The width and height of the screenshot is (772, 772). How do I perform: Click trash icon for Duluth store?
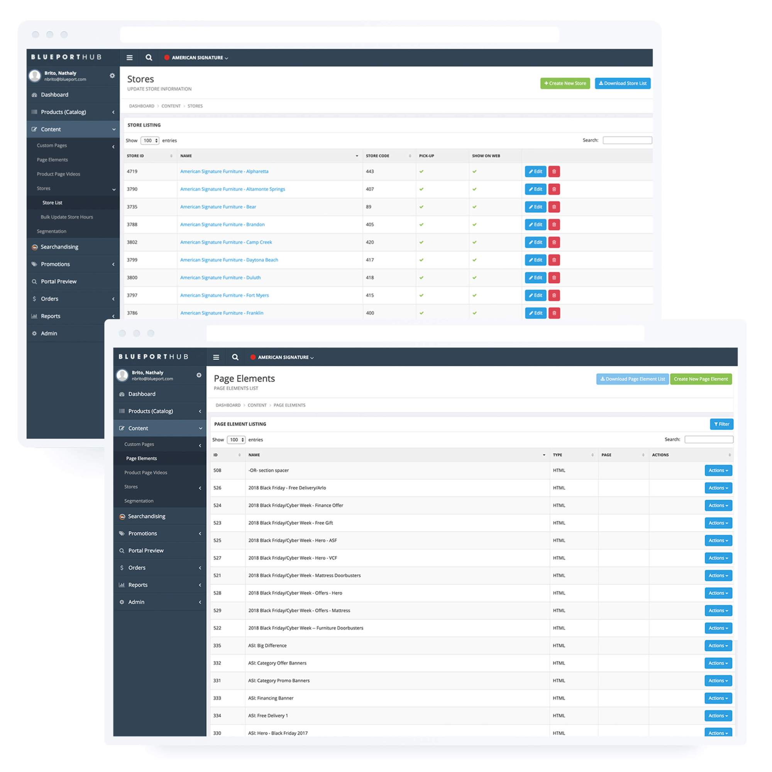tap(554, 278)
